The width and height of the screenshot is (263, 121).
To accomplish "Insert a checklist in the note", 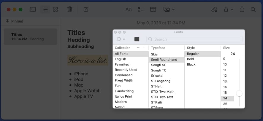I will 141,9.
